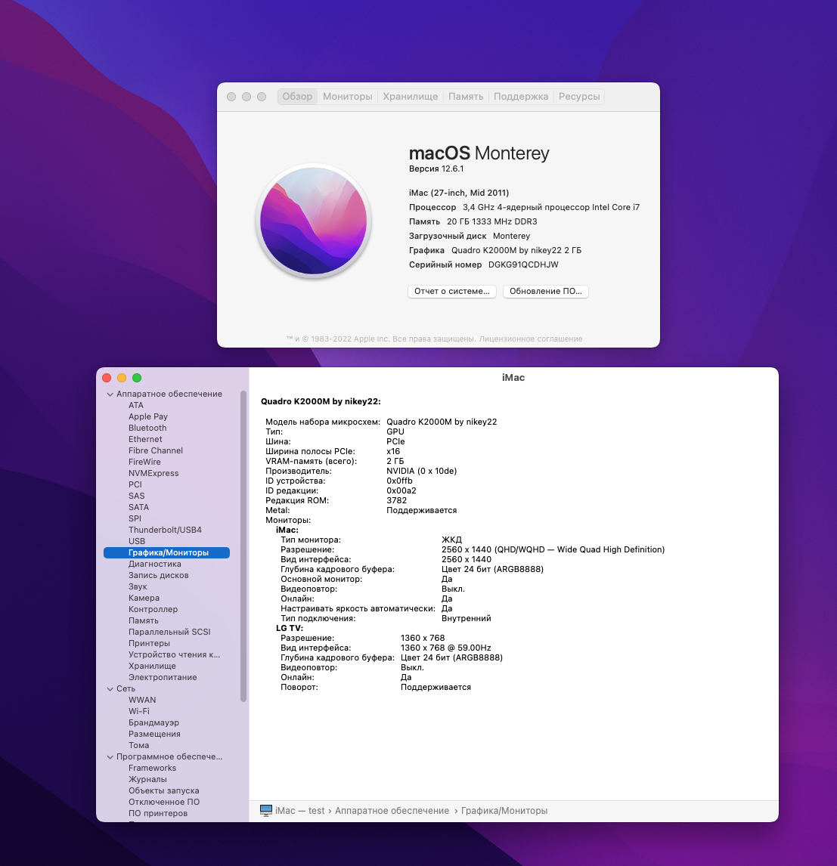Select Fibre Channel in the sidebar
The width and height of the screenshot is (837, 866).
tap(156, 450)
